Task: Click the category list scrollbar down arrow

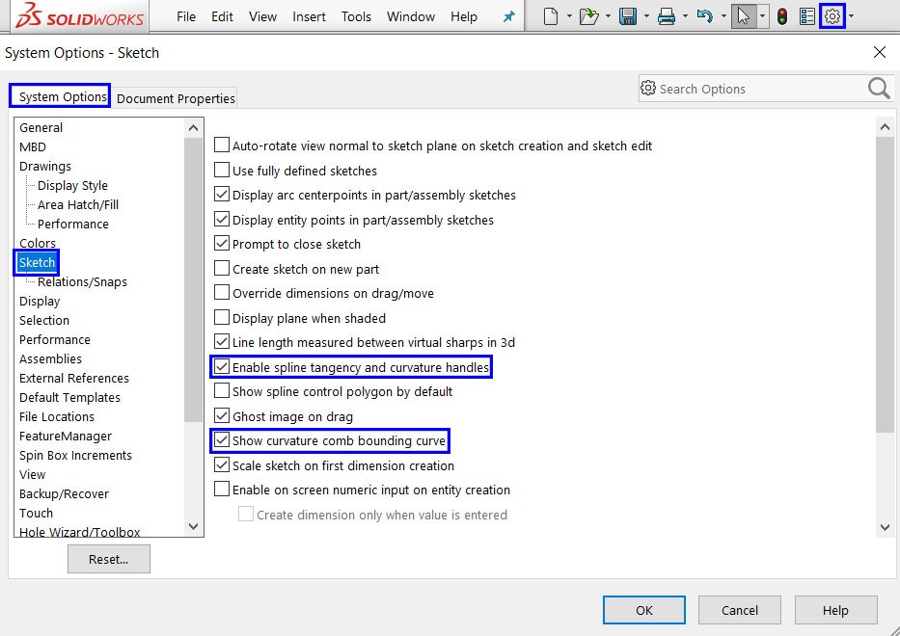Action: 194,526
